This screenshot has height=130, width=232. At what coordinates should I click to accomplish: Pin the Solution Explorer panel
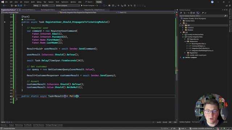click(x=225, y=10)
